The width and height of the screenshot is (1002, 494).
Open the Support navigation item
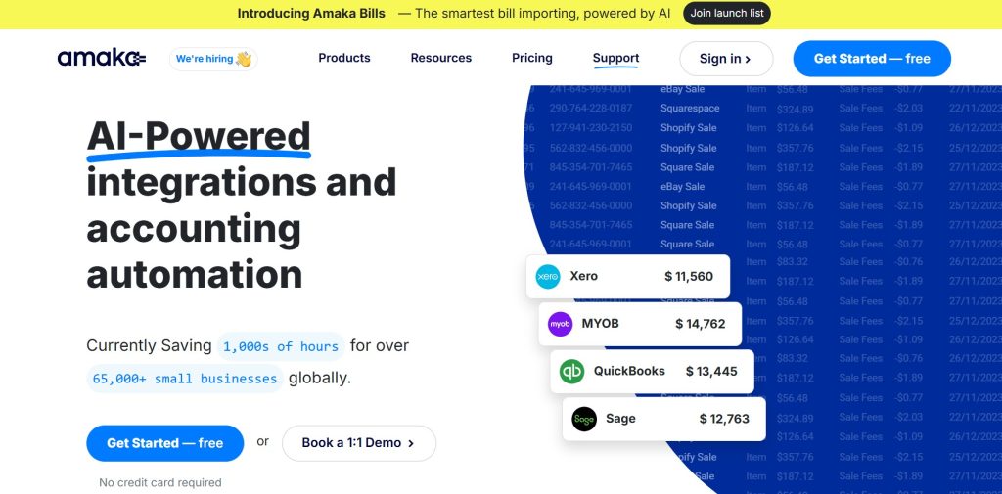click(616, 58)
